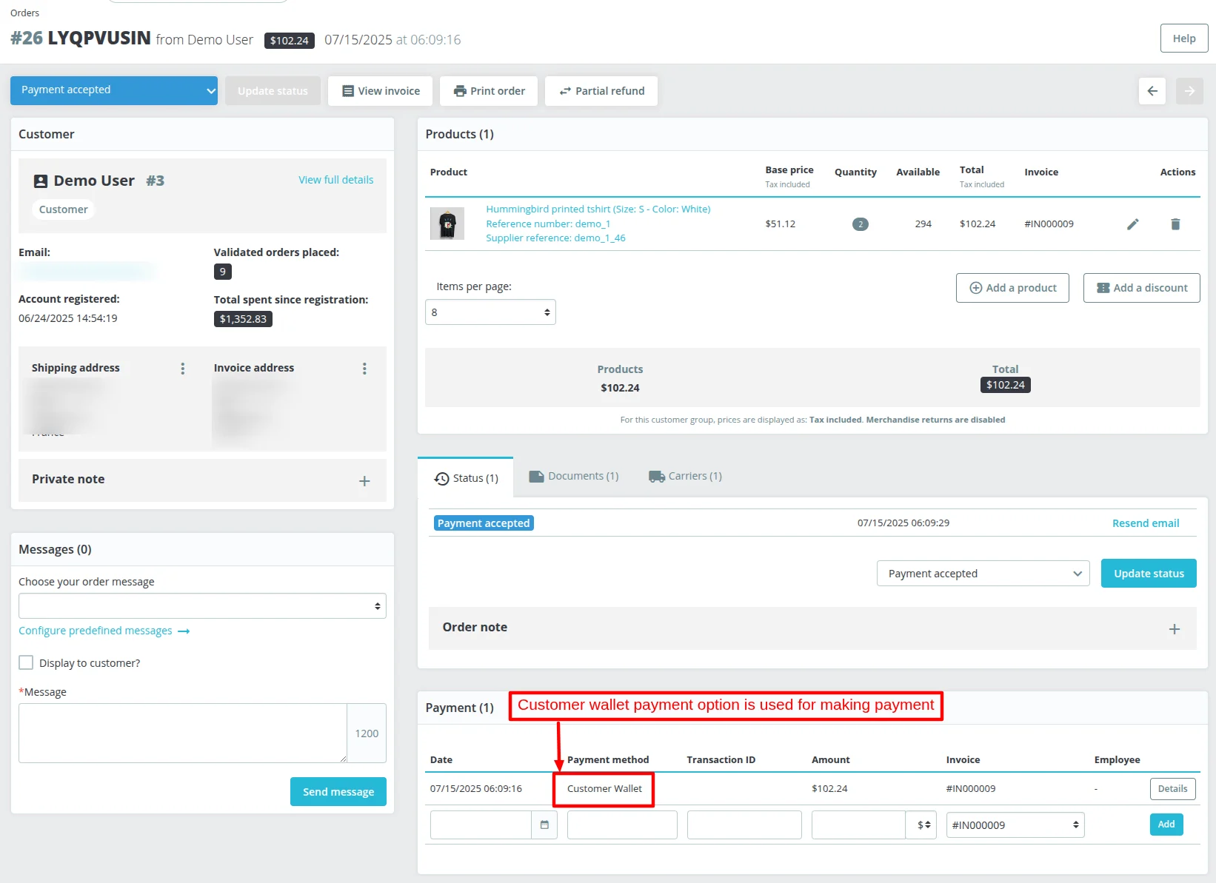Add an order note

click(1174, 628)
